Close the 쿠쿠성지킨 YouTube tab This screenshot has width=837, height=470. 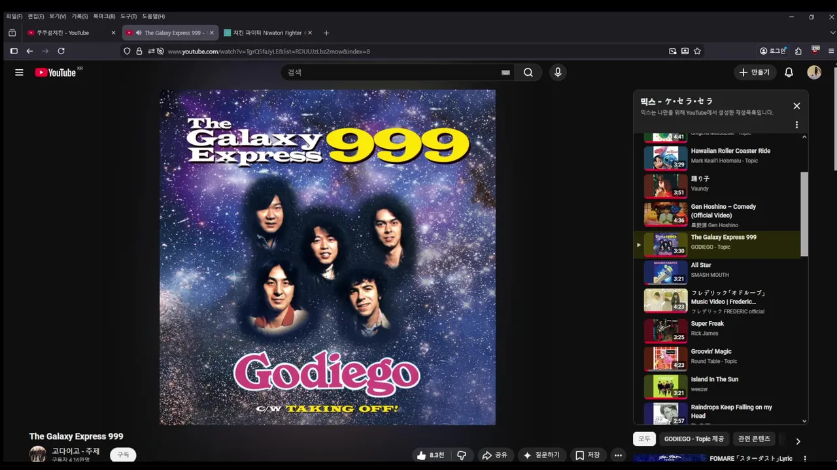(113, 33)
